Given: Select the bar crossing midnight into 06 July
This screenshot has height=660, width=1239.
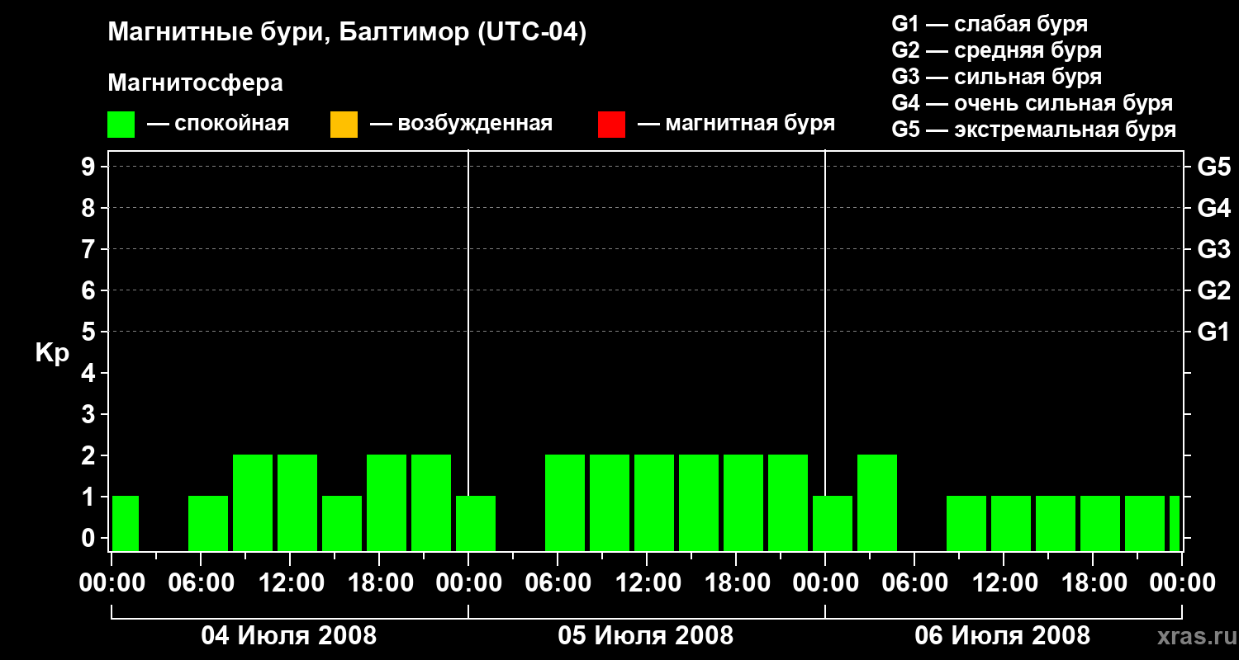Looking at the screenshot, I should (833, 523).
